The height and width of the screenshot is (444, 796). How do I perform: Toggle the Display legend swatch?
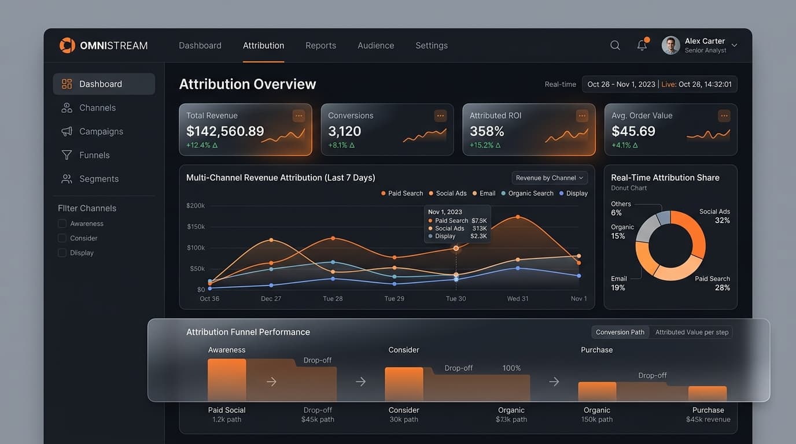click(x=562, y=194)
